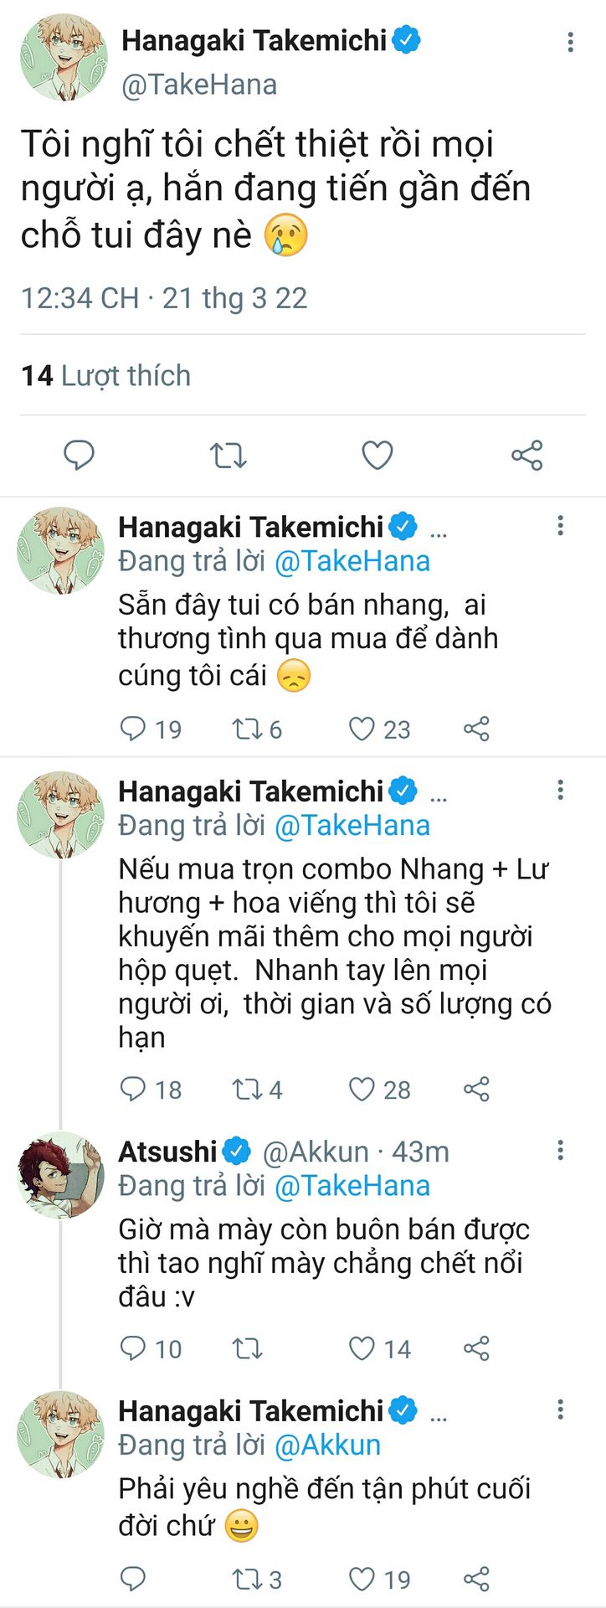Image resolution: width=606 pixels, height=1608 pixels.
Task: Open more options on the incense-selling reply
Action: 560,526
